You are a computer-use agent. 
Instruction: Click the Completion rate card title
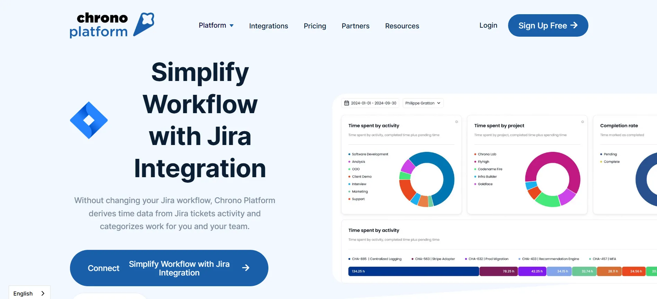(x=619, y=126)
